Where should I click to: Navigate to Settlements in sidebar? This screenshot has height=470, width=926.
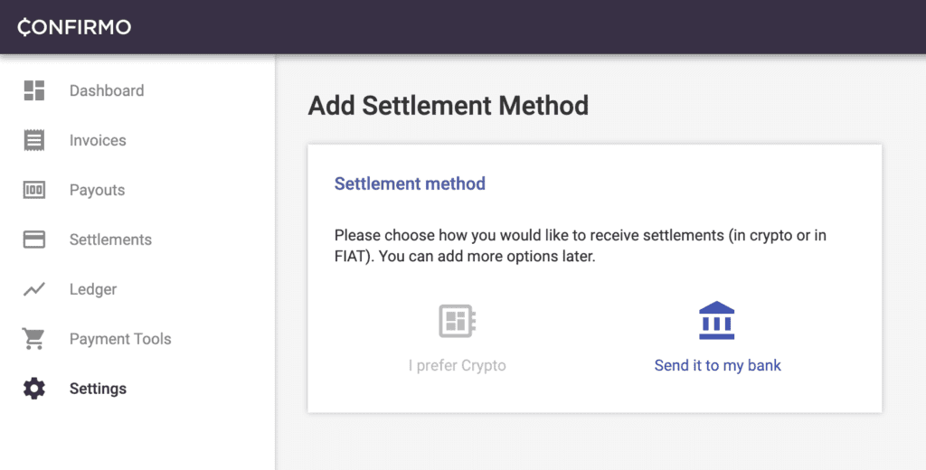(x=111, y=240)
